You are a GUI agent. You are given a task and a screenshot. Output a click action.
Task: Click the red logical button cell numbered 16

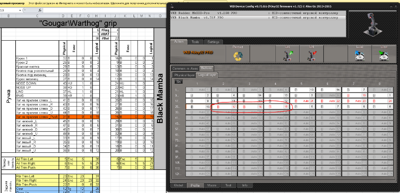point(251,107)
